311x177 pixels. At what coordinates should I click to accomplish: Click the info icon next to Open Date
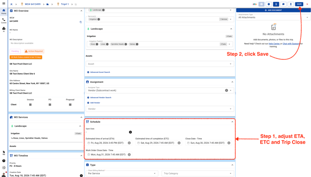coord(130,132)
